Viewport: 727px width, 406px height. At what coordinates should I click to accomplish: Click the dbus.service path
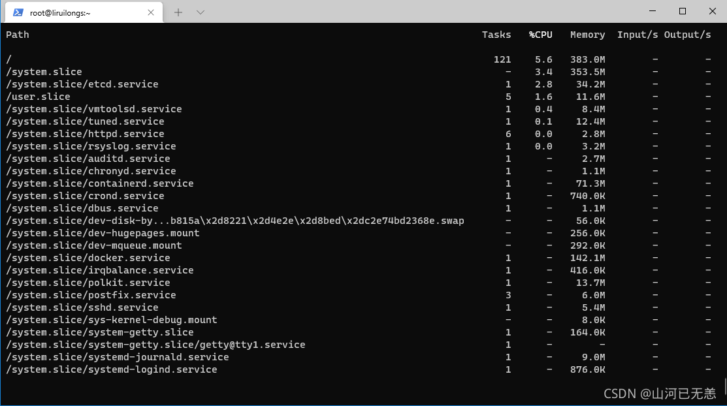click(82, 209)
